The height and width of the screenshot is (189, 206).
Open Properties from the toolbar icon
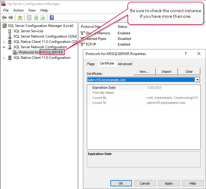29,17
